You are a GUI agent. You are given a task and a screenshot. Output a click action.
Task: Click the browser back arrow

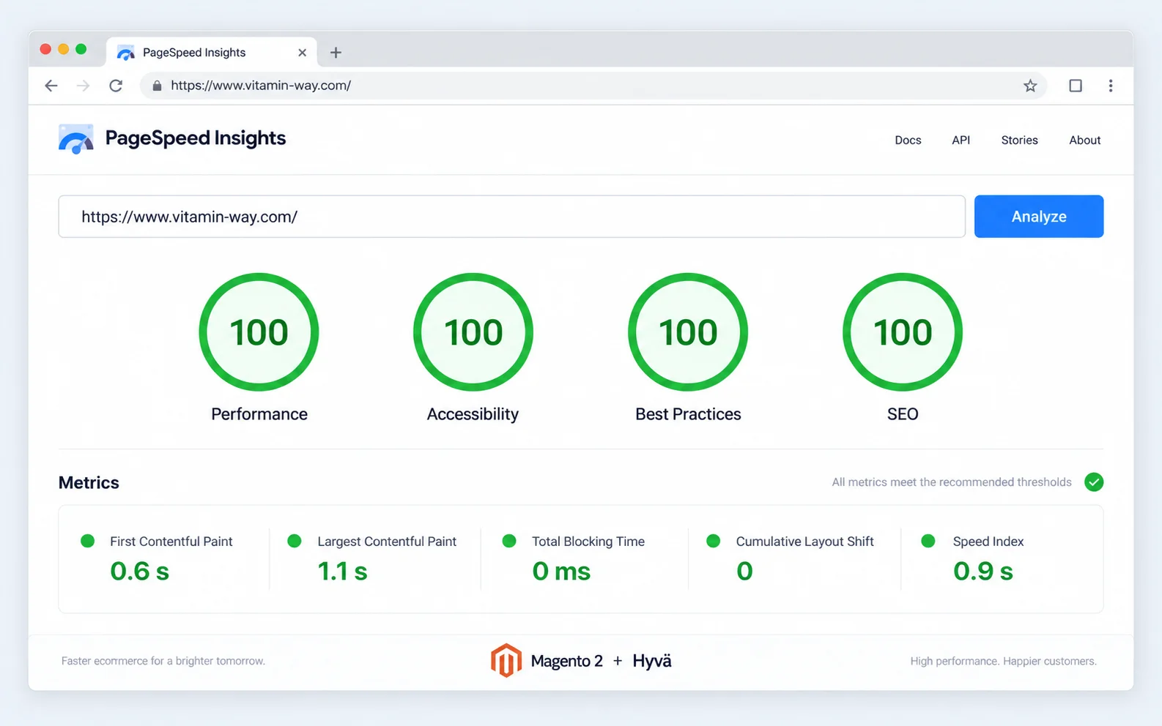point(51,86)
